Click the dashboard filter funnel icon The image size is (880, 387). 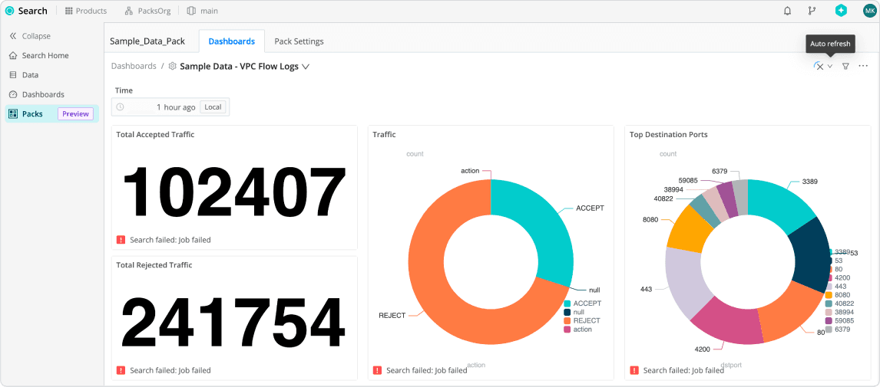845,67
